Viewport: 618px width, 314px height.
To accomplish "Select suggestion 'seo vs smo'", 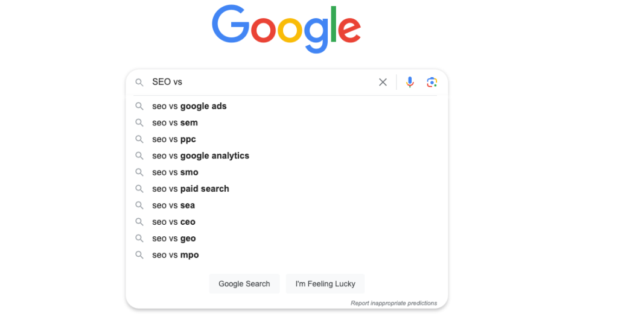I will pyautogui.click(x=287, y=172).
